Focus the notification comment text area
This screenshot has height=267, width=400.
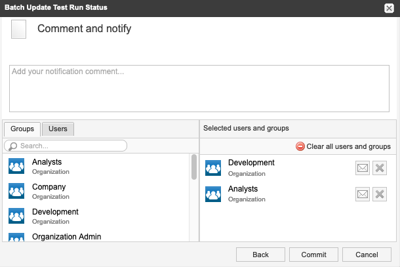[199, 89]
